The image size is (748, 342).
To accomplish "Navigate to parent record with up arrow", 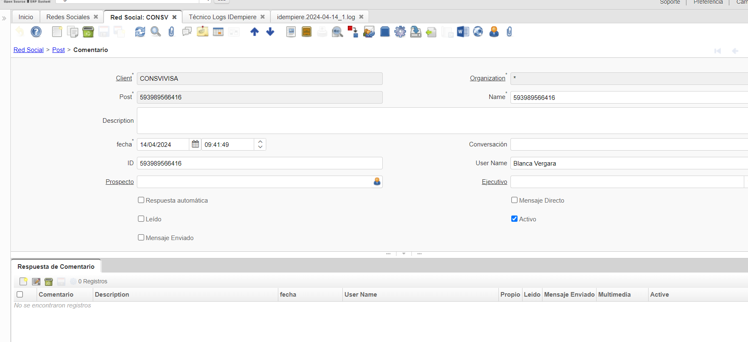I will 255,32.
